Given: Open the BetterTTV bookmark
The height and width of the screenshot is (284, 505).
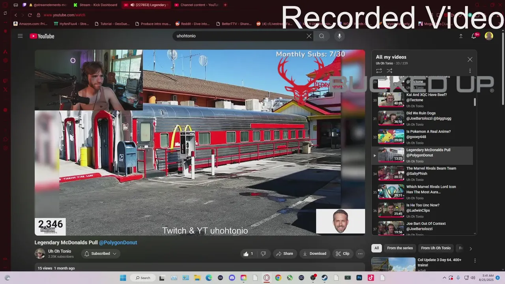Looking at the screenshot, I should 234,24.
